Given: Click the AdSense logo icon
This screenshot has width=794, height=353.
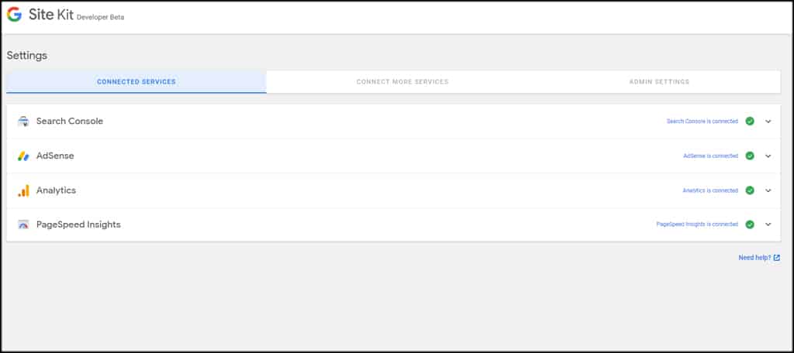Looking at the screenshot, I should (23, 156).
